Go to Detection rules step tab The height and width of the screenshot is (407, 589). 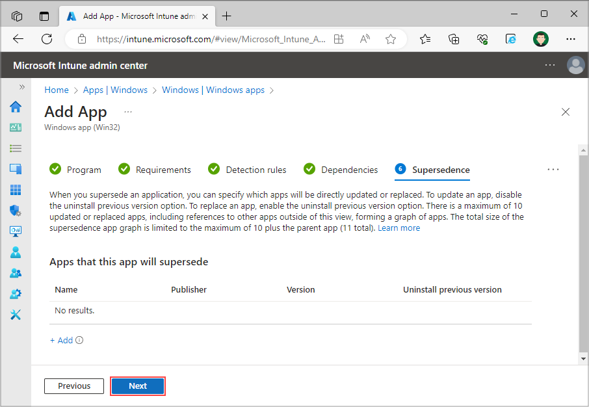(x=247, y=170)
